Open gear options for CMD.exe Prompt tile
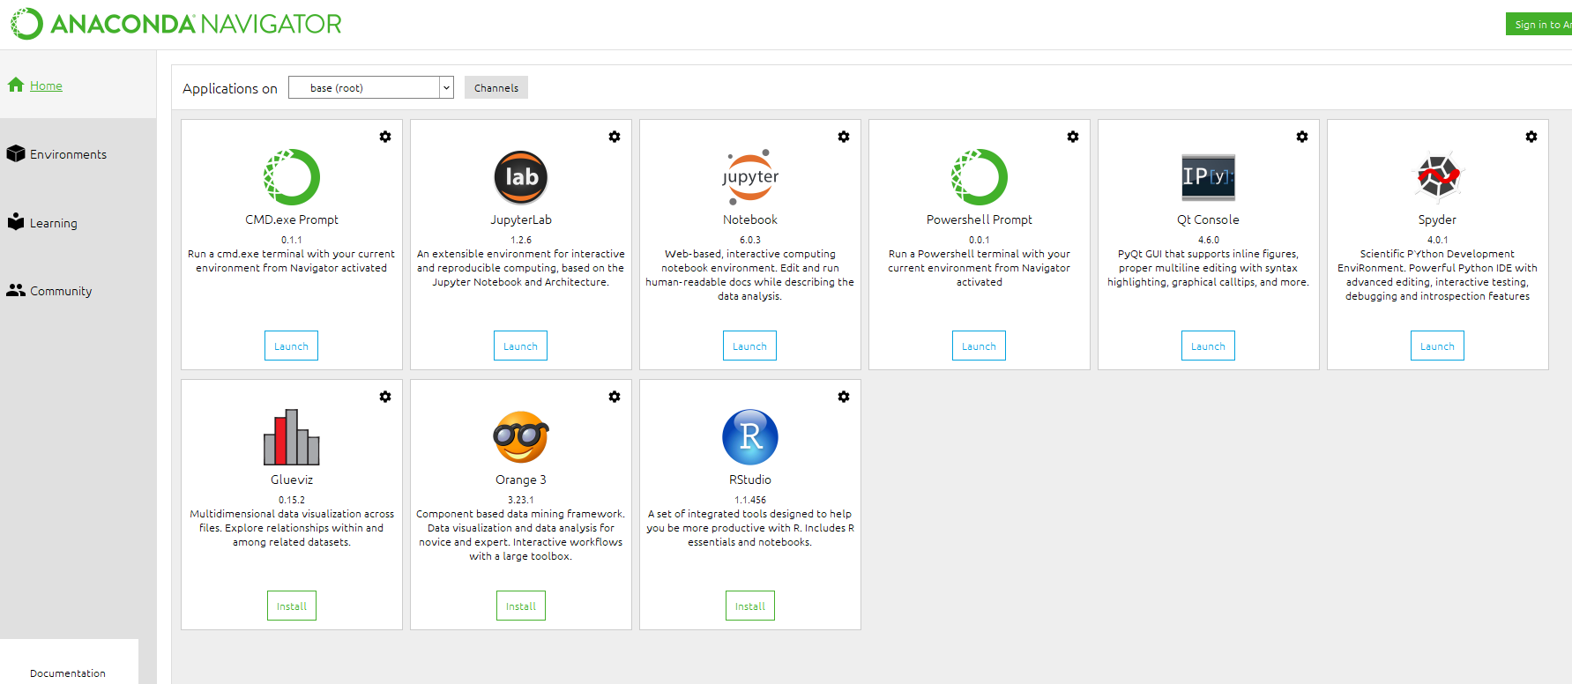 pyautogui.click(x=385, y=137)
